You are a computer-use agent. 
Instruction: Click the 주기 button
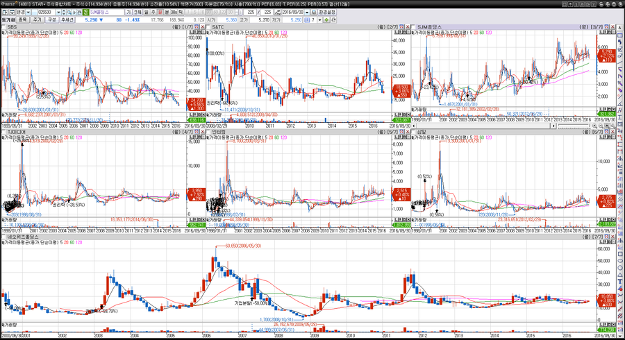pyautogui.click(x=37, y=19)
